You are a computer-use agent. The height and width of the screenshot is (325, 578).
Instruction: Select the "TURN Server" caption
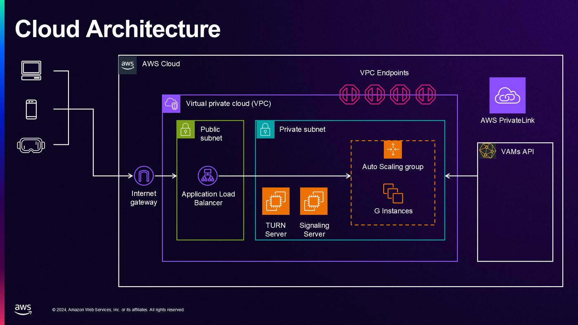click(276, 230)
